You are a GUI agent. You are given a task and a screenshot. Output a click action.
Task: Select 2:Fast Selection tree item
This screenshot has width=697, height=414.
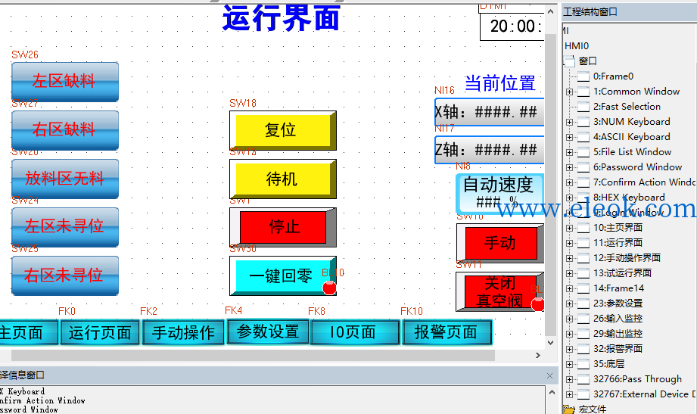[x=627, y=106]
